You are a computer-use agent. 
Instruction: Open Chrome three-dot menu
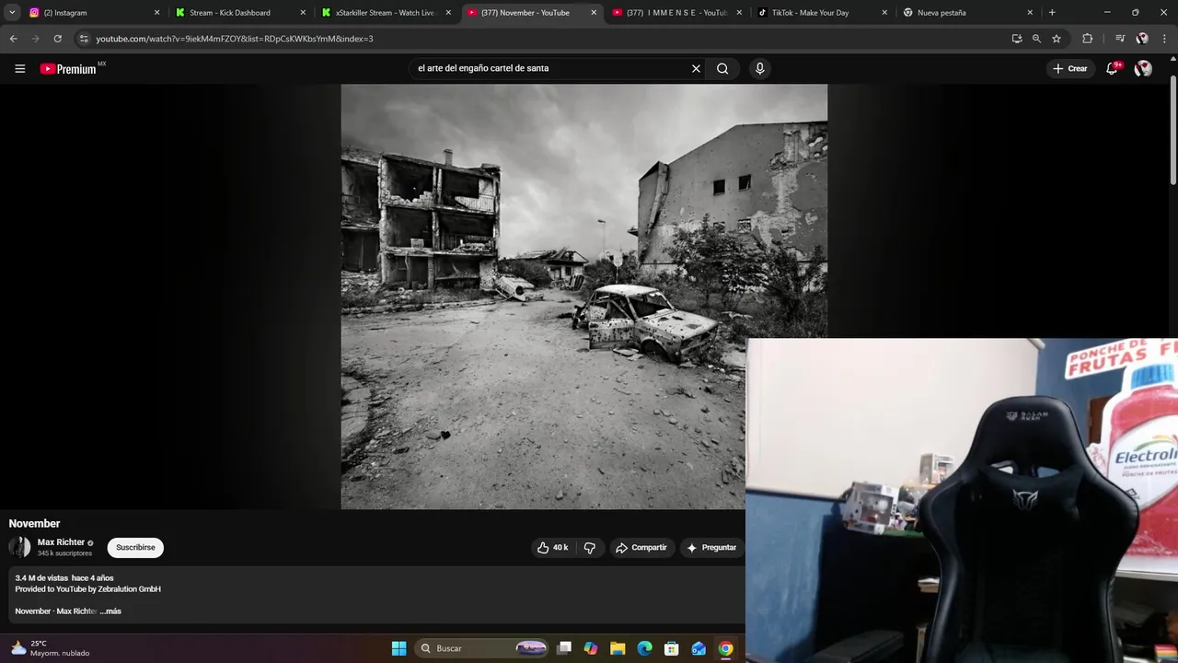point(1164,39)
